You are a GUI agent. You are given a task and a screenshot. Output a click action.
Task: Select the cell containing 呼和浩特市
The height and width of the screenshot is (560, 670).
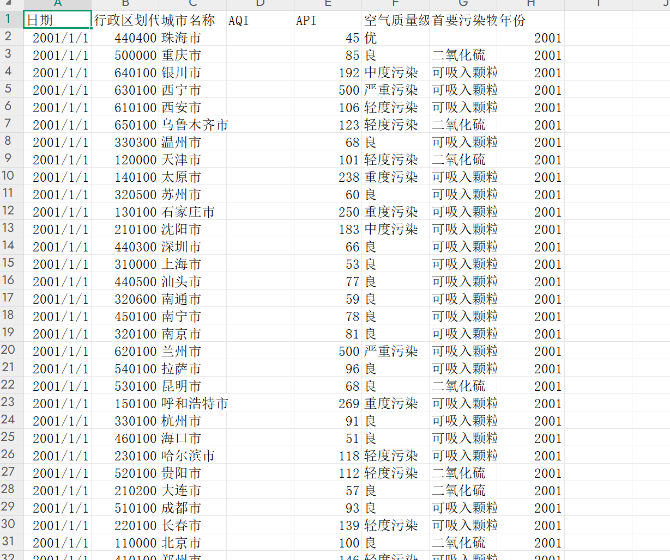pyautogui.click(x=192, y=404)
